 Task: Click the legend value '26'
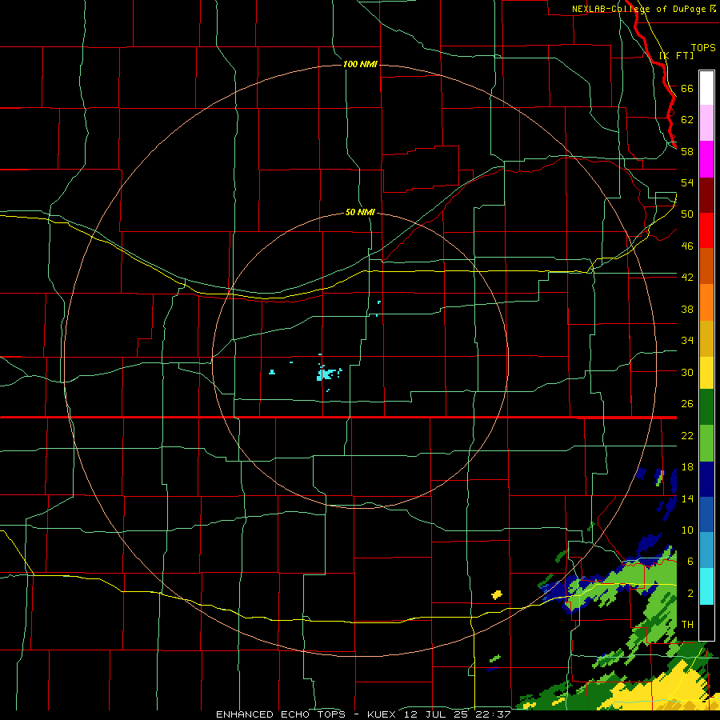687,404
